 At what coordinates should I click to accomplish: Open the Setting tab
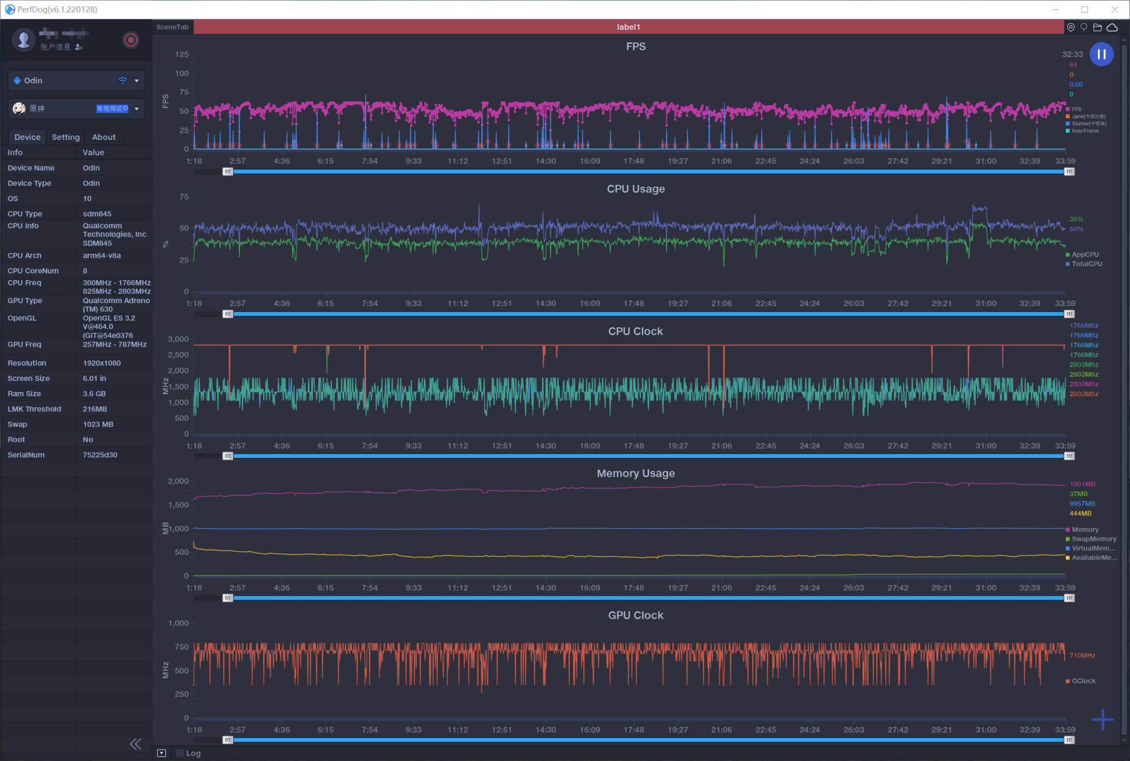coord(65,136)
